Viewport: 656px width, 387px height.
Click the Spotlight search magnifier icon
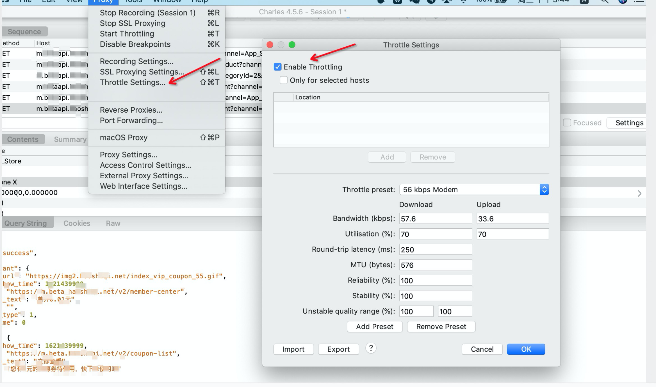click(604, 1)
